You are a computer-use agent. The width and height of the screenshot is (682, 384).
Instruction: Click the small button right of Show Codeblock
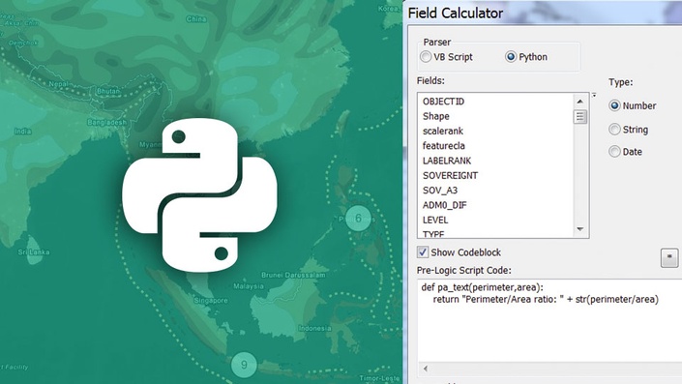click(x=669, y=258)
